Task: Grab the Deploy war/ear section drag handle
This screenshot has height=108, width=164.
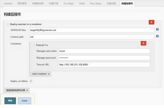Action: (x=8, y=24)
